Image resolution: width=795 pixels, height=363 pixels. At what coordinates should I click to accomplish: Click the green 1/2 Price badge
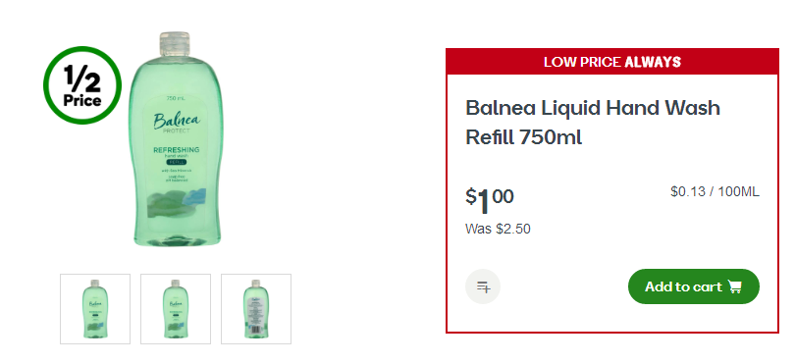pyautogui.click(x=82, y=85)
